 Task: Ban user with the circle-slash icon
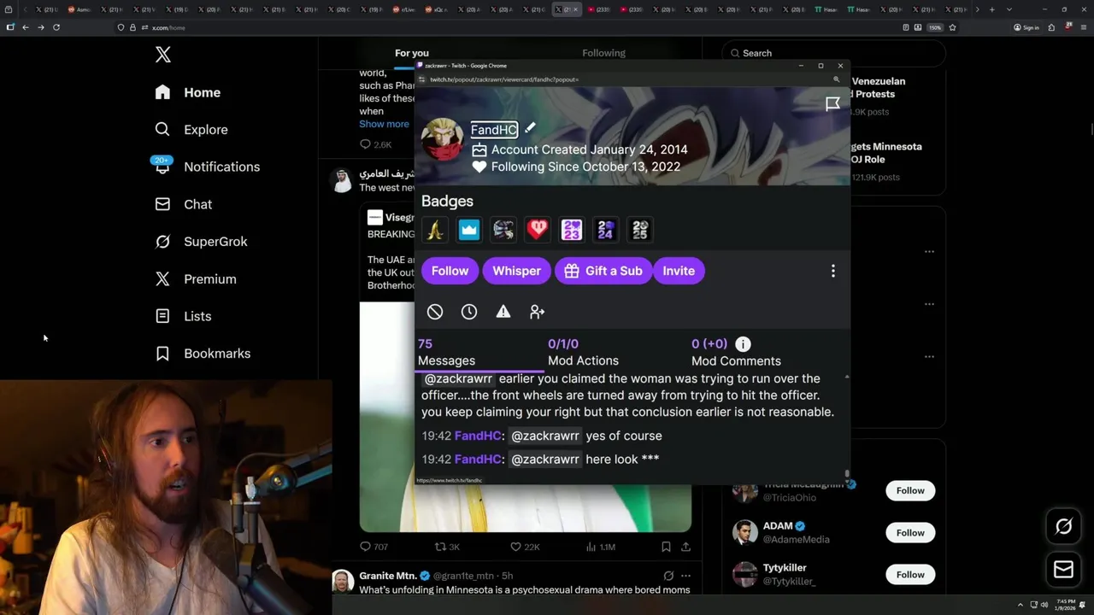point(435,312)
